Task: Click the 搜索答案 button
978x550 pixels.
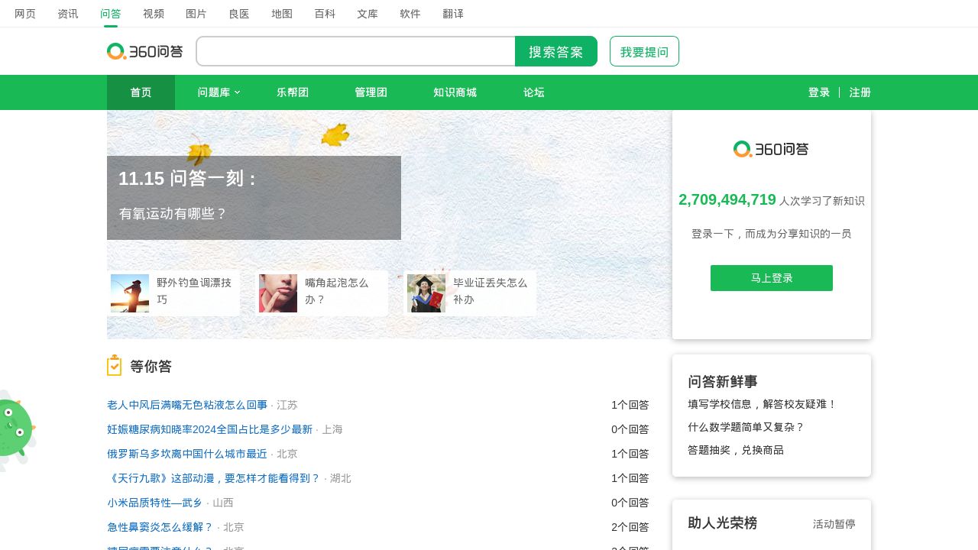Action: pos(556,51)
